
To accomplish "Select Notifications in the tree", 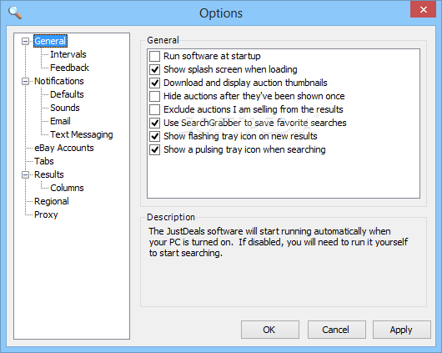I will click(59, 81).
